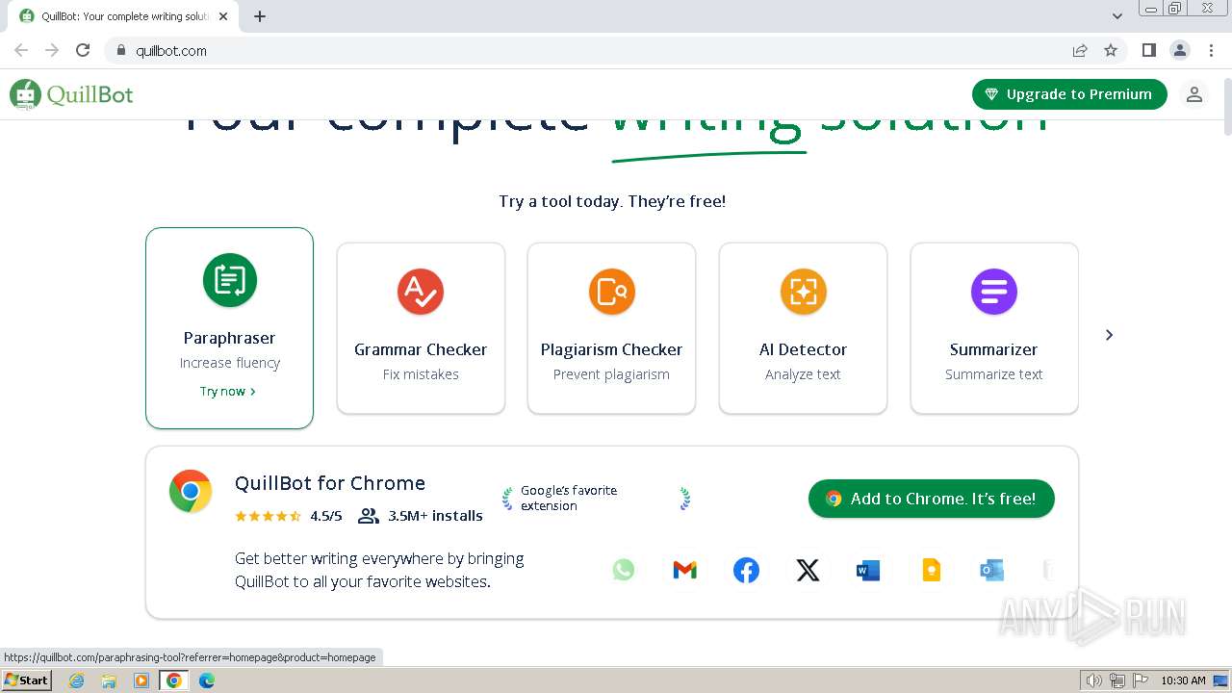Click the Chrome logo in extension card
Screen dimensions: 1232x693
point(191,491)
